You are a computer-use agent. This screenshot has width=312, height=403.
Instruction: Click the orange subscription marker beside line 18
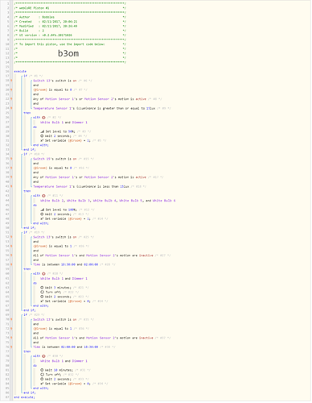11,81
